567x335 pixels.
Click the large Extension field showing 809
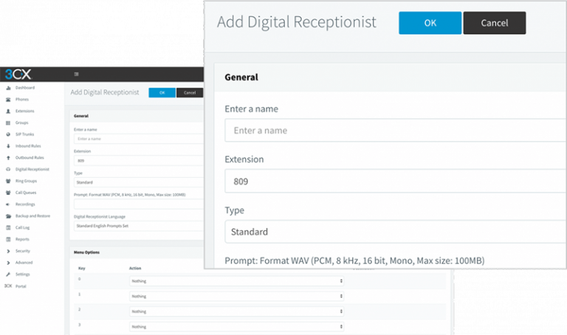395,182
